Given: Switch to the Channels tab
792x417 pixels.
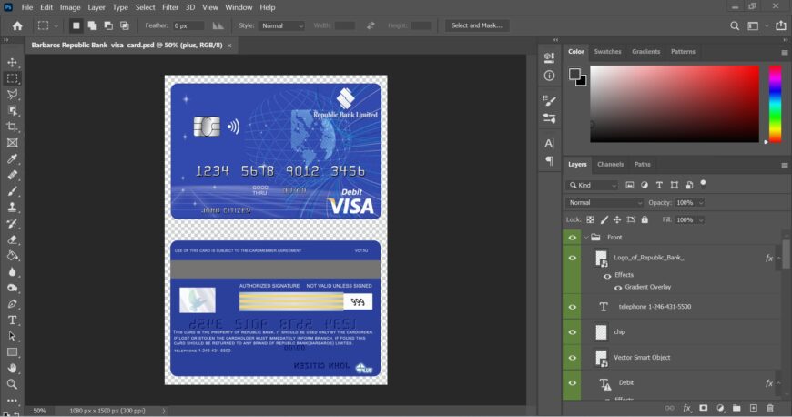Looking at the screenshot, I should pos(610,164).
